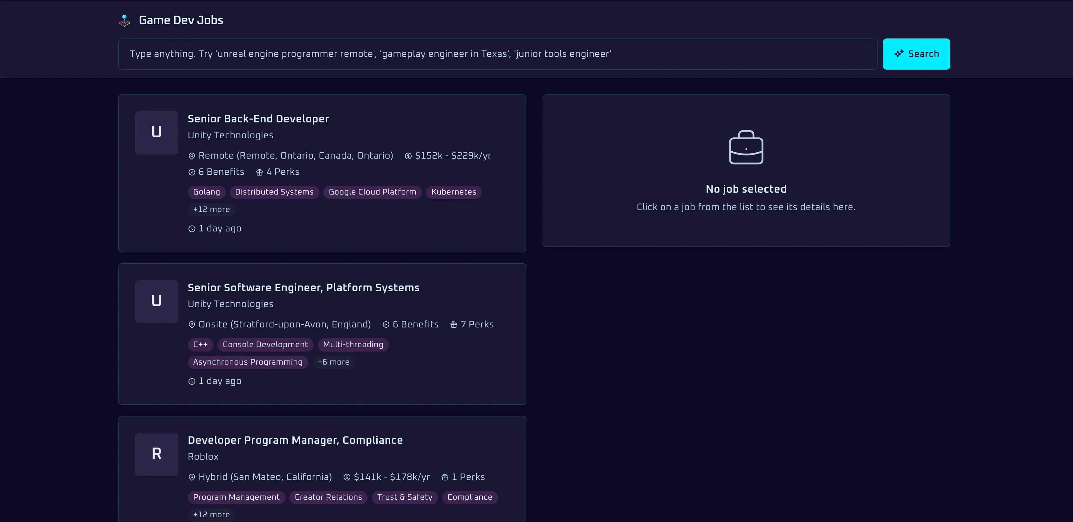The width and height of the screenshot is (1073, 522).
Task: Open Developer Program Manager, Compliance title
Action: [x=295, y=440]
